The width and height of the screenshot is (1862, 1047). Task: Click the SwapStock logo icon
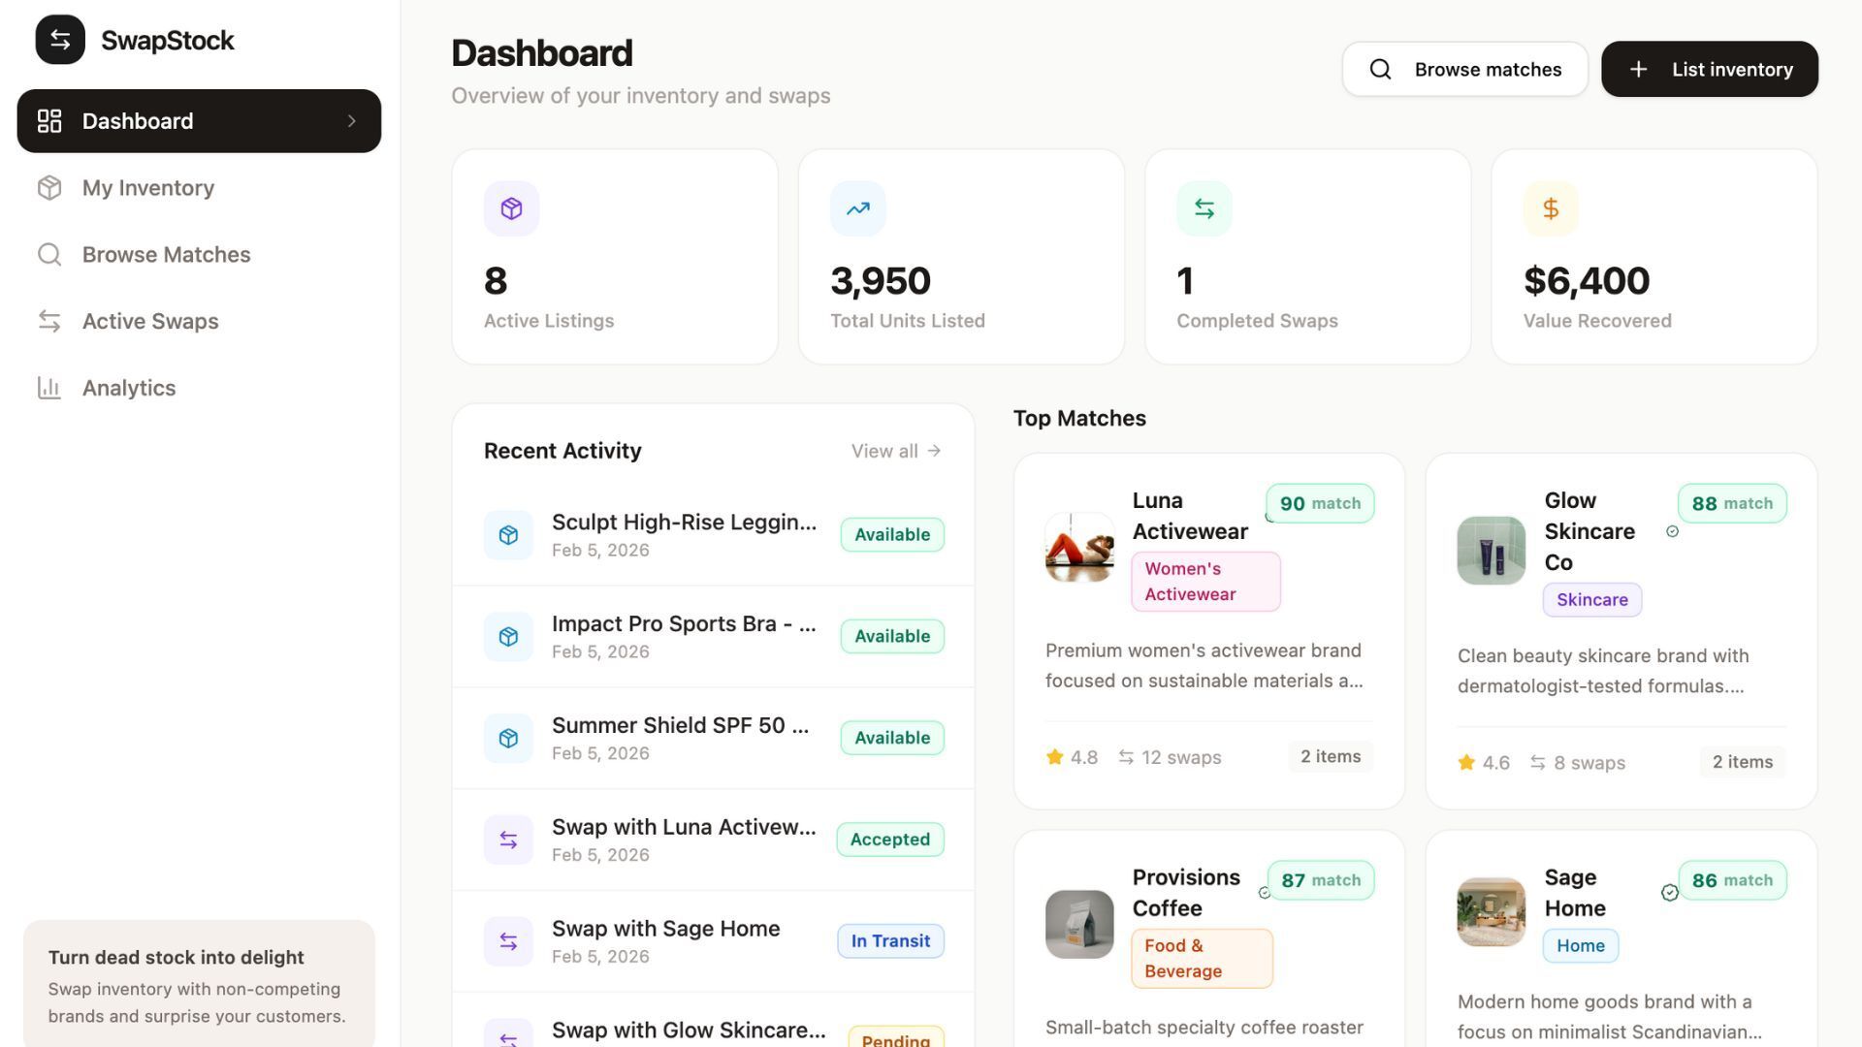pos(60,40)
